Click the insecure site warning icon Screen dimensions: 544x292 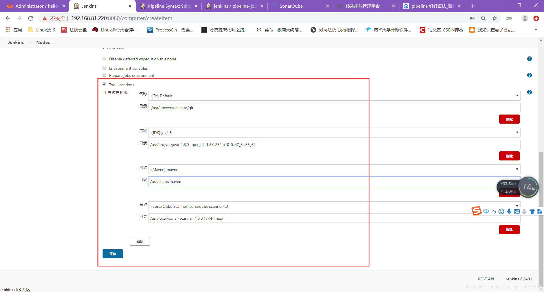click(x=45, y=18)
